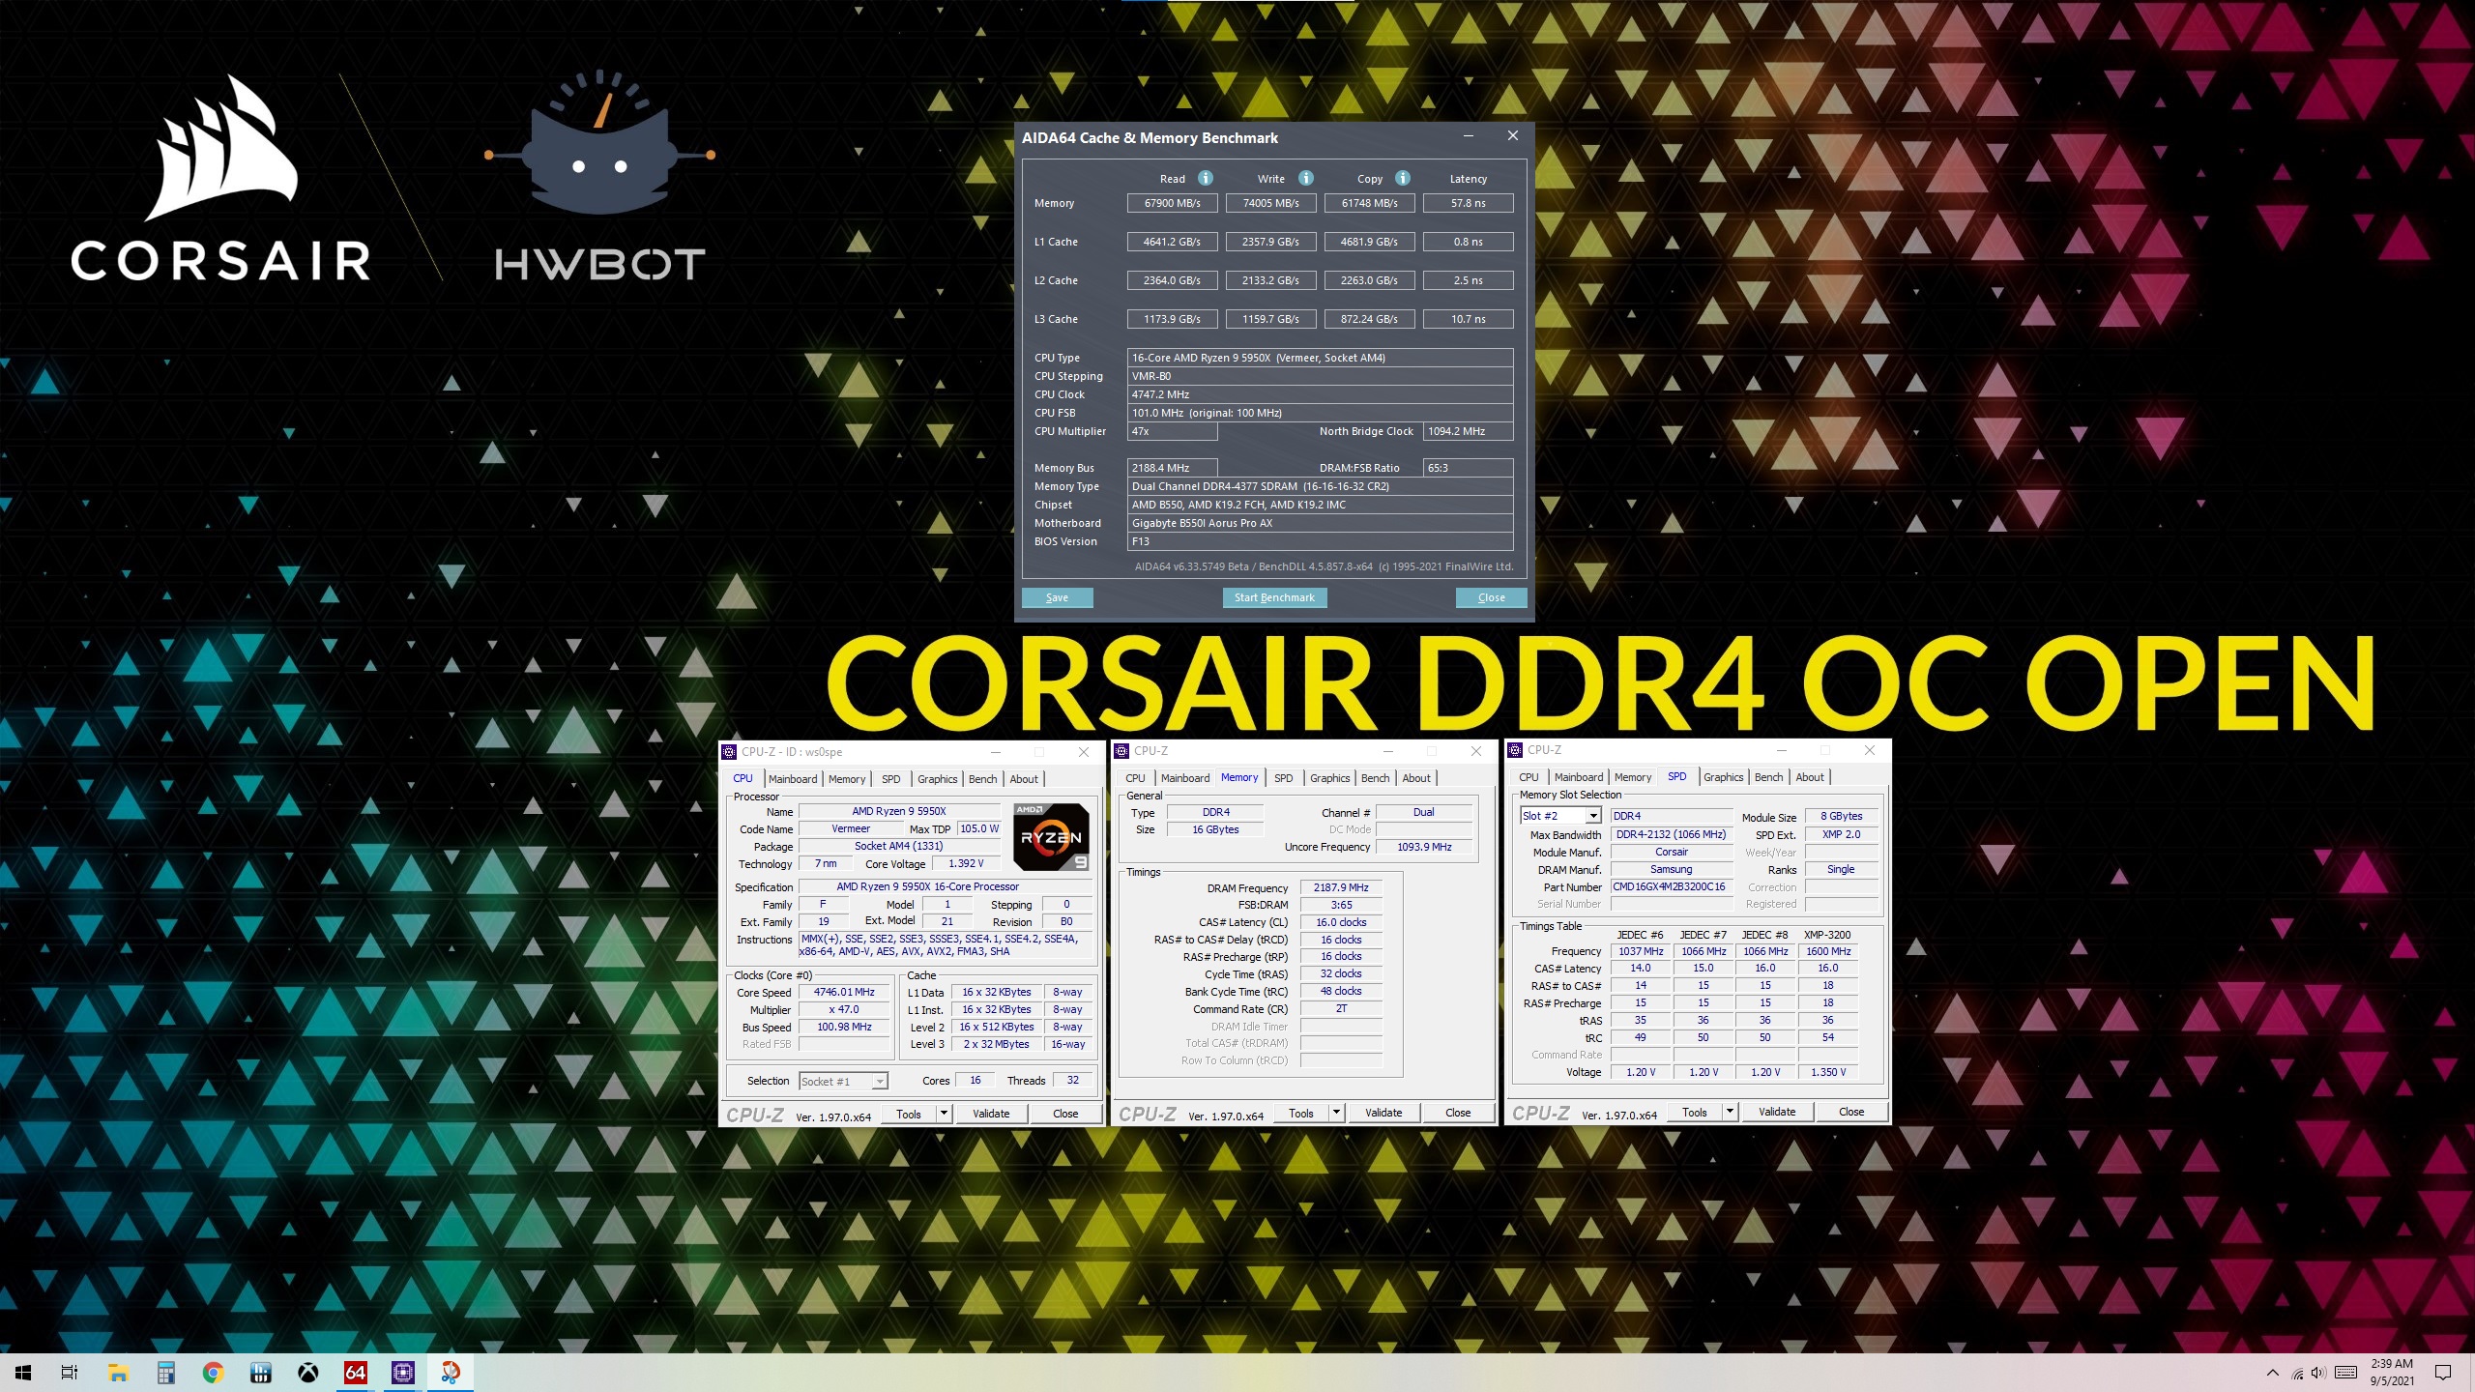Open Task View from the taskbar
Image resolution: width=2475 pixels, height=1392 pixels.
tap(70, 1373)
